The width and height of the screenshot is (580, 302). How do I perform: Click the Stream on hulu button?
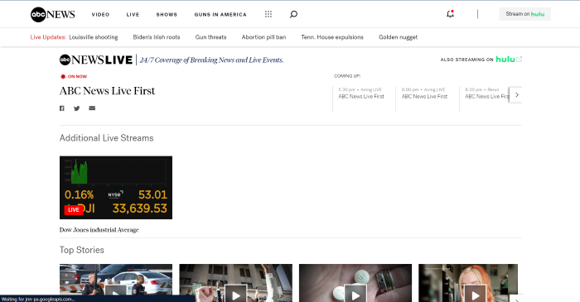point(524,14)
